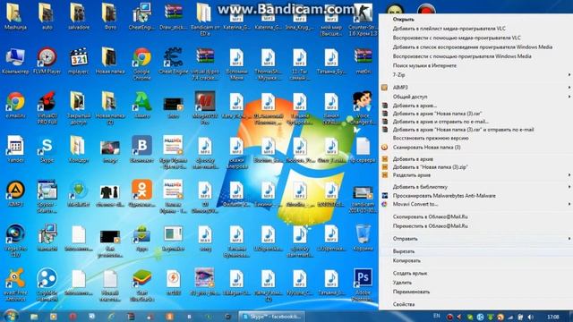The height and width of the screenshot is (322, 573).
Task: Choose Восстановить прежнюю версию
Action: coord(475,139)
